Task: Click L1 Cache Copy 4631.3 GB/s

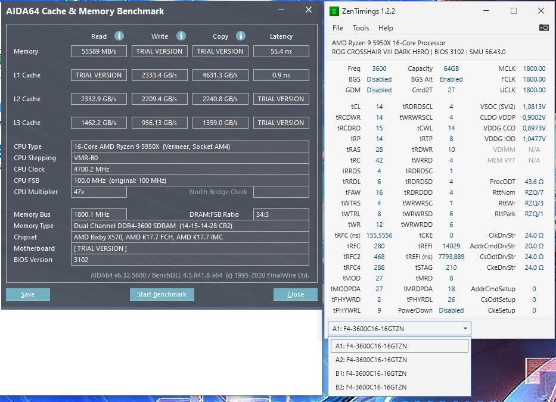Action: 220,75
